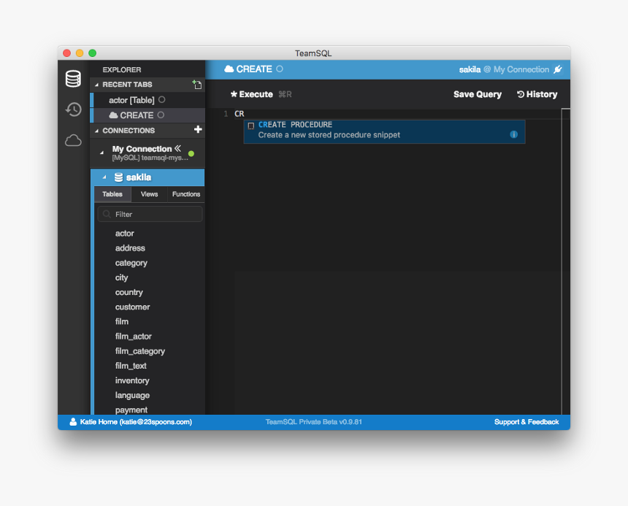Click the new tab icon beside Recent Tabs

196,85
